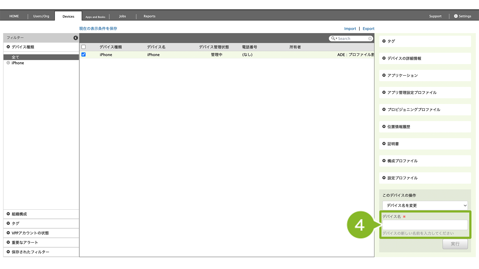Expand the タグ section in right panel

(384, 41)
